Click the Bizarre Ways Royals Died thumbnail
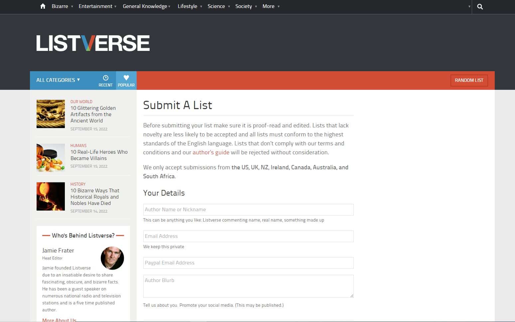Screen dimensions: 515x322 point(51,196)
